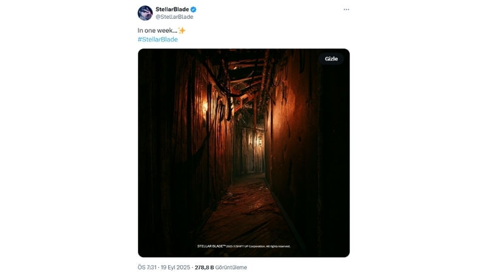Image resolution: width=486 pixels, height=273 pixels.
Task: Click the glowing wall lamp on left wall
Action: click(x=205, y=107)
